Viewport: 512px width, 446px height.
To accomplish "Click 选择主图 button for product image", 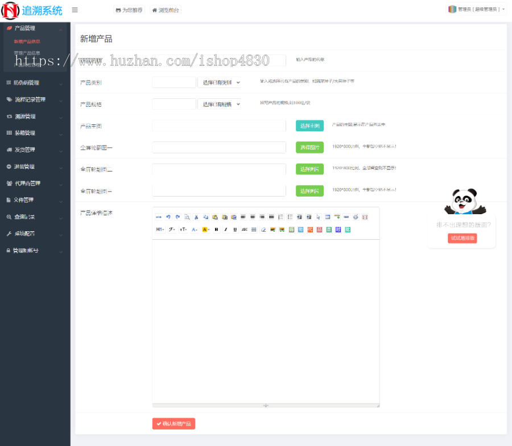I will coord(309,126).
